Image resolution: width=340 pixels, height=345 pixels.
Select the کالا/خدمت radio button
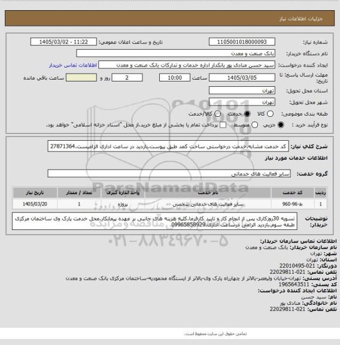coord(217,114)
